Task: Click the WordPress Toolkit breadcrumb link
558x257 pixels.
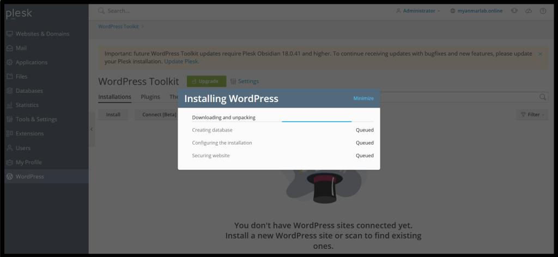Action: (118, 26)
